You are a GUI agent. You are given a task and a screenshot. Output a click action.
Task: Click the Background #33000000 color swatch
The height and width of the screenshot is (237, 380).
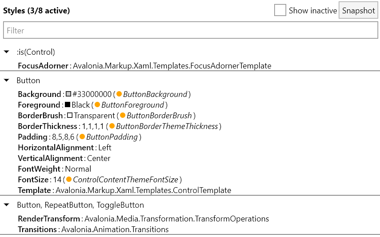click(68, 94)
